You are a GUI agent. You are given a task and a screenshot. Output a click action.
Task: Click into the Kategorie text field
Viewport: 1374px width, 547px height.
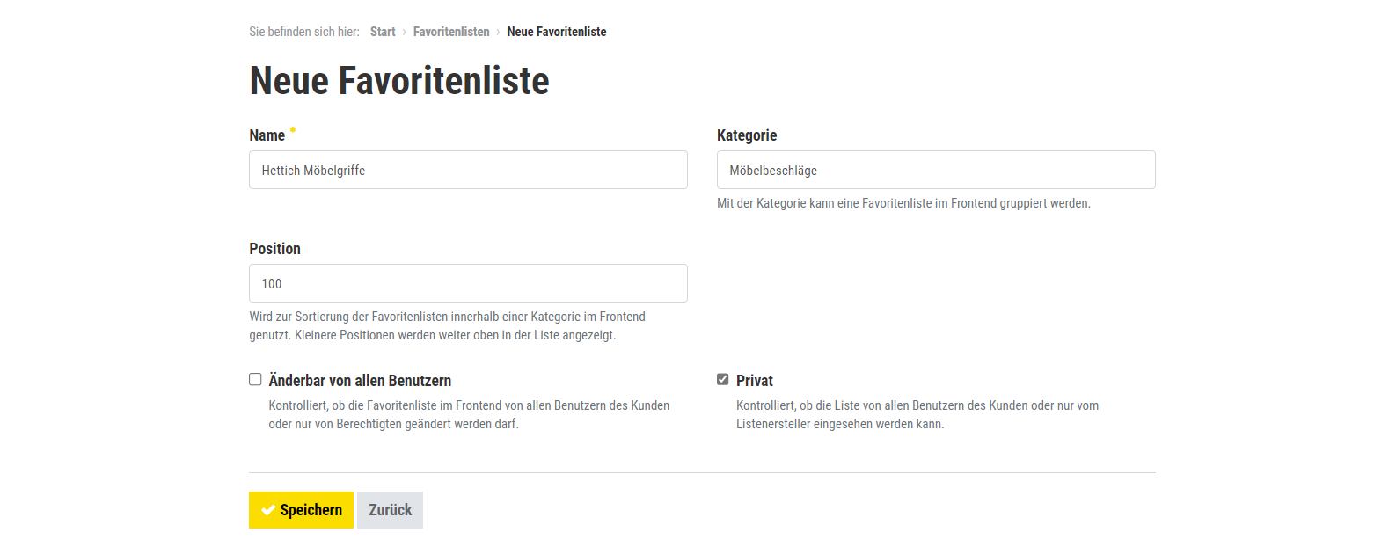pyautogui.click(x=936, y=170)
